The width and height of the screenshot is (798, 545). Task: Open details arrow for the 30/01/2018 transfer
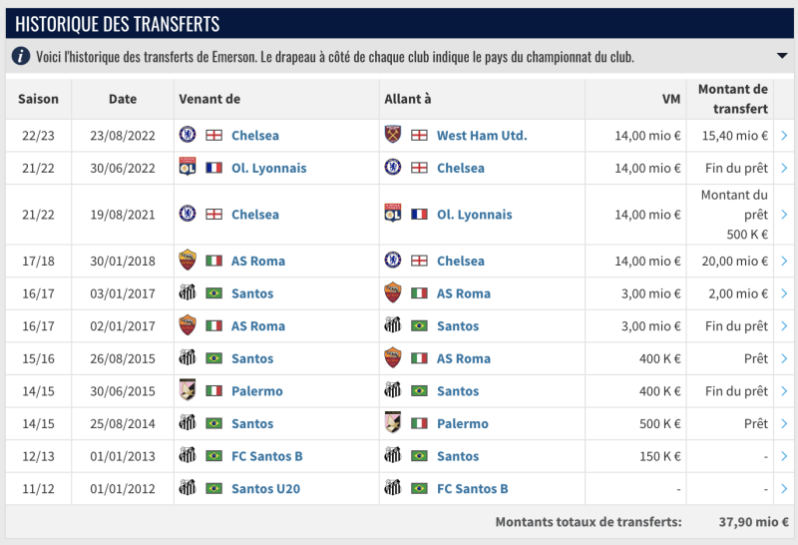tap(784, 262)
